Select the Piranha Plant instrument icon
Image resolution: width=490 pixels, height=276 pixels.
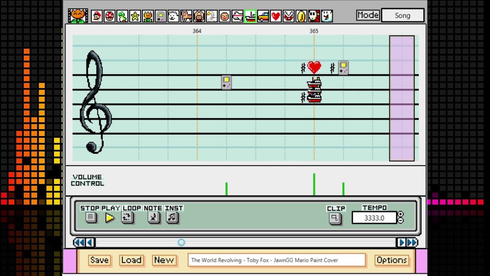pos(289,16)
